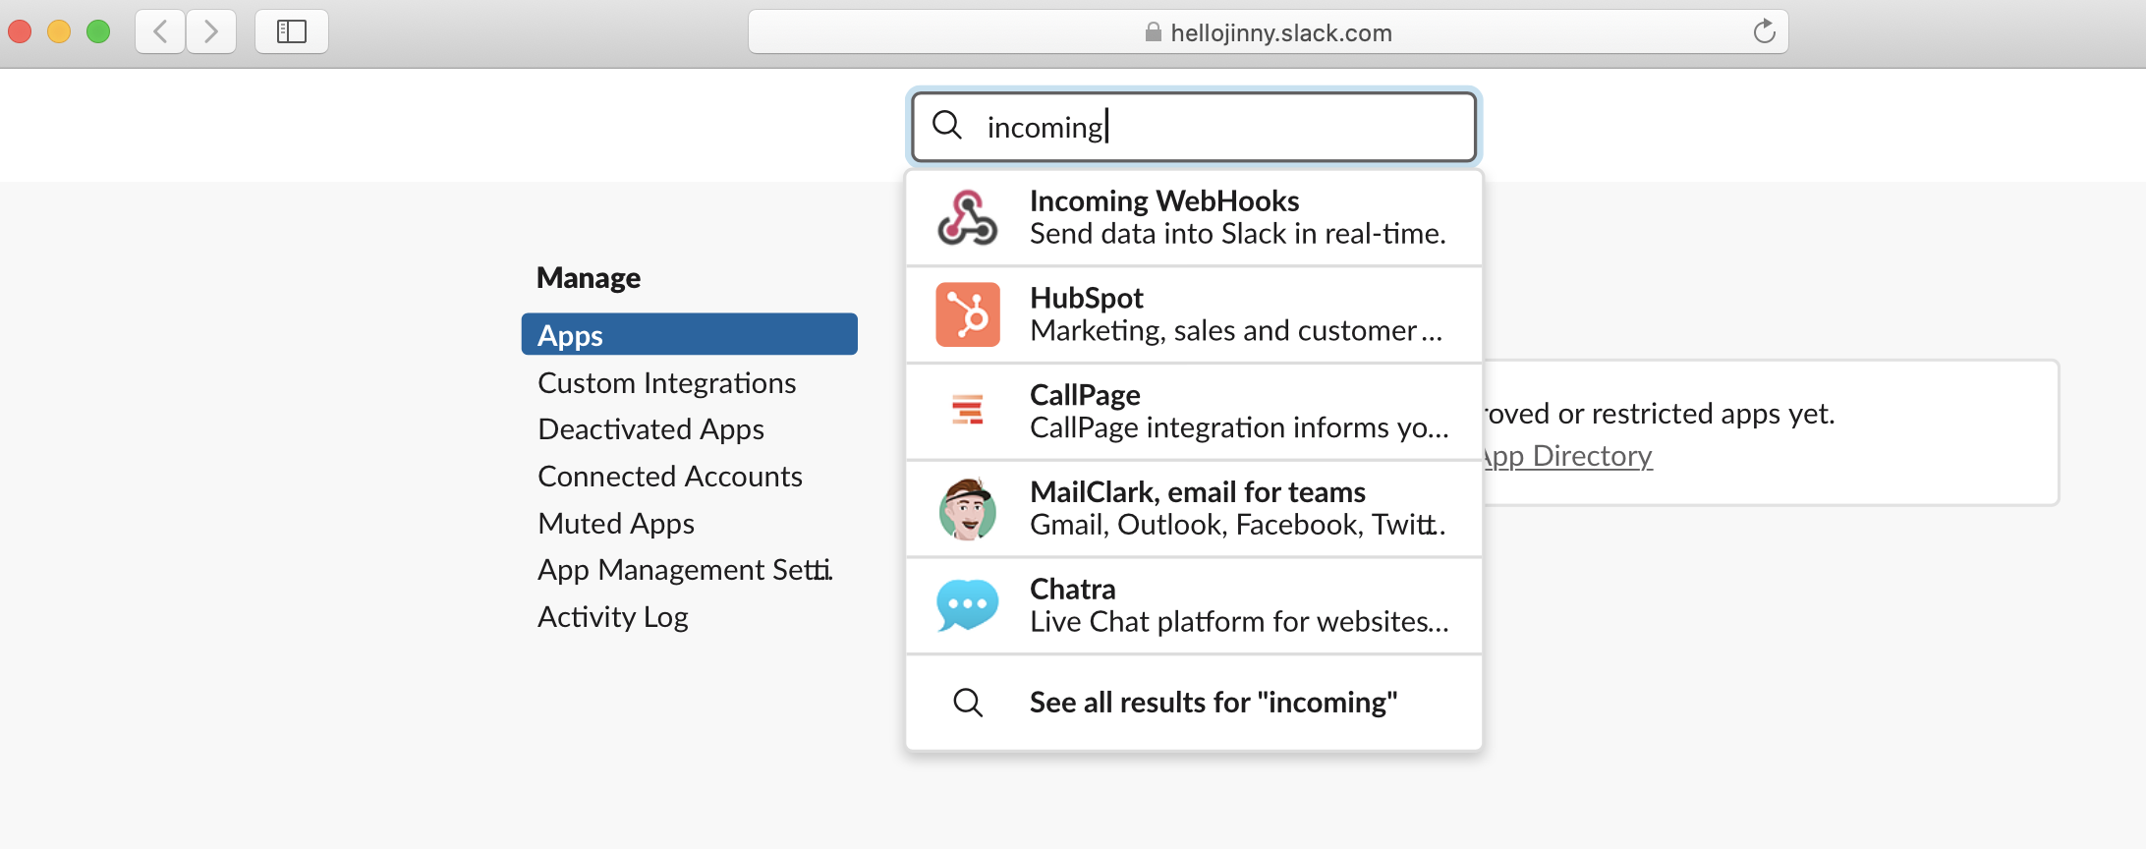Image resolution: width=2146 pixels, height=849 pixels.
Task: Toggle Safari's sidebar button
Action: (292, 31)
